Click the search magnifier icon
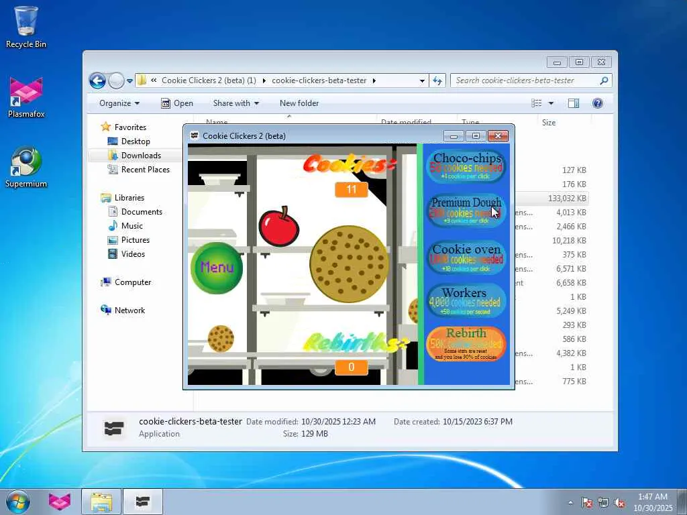 point(604,80)
